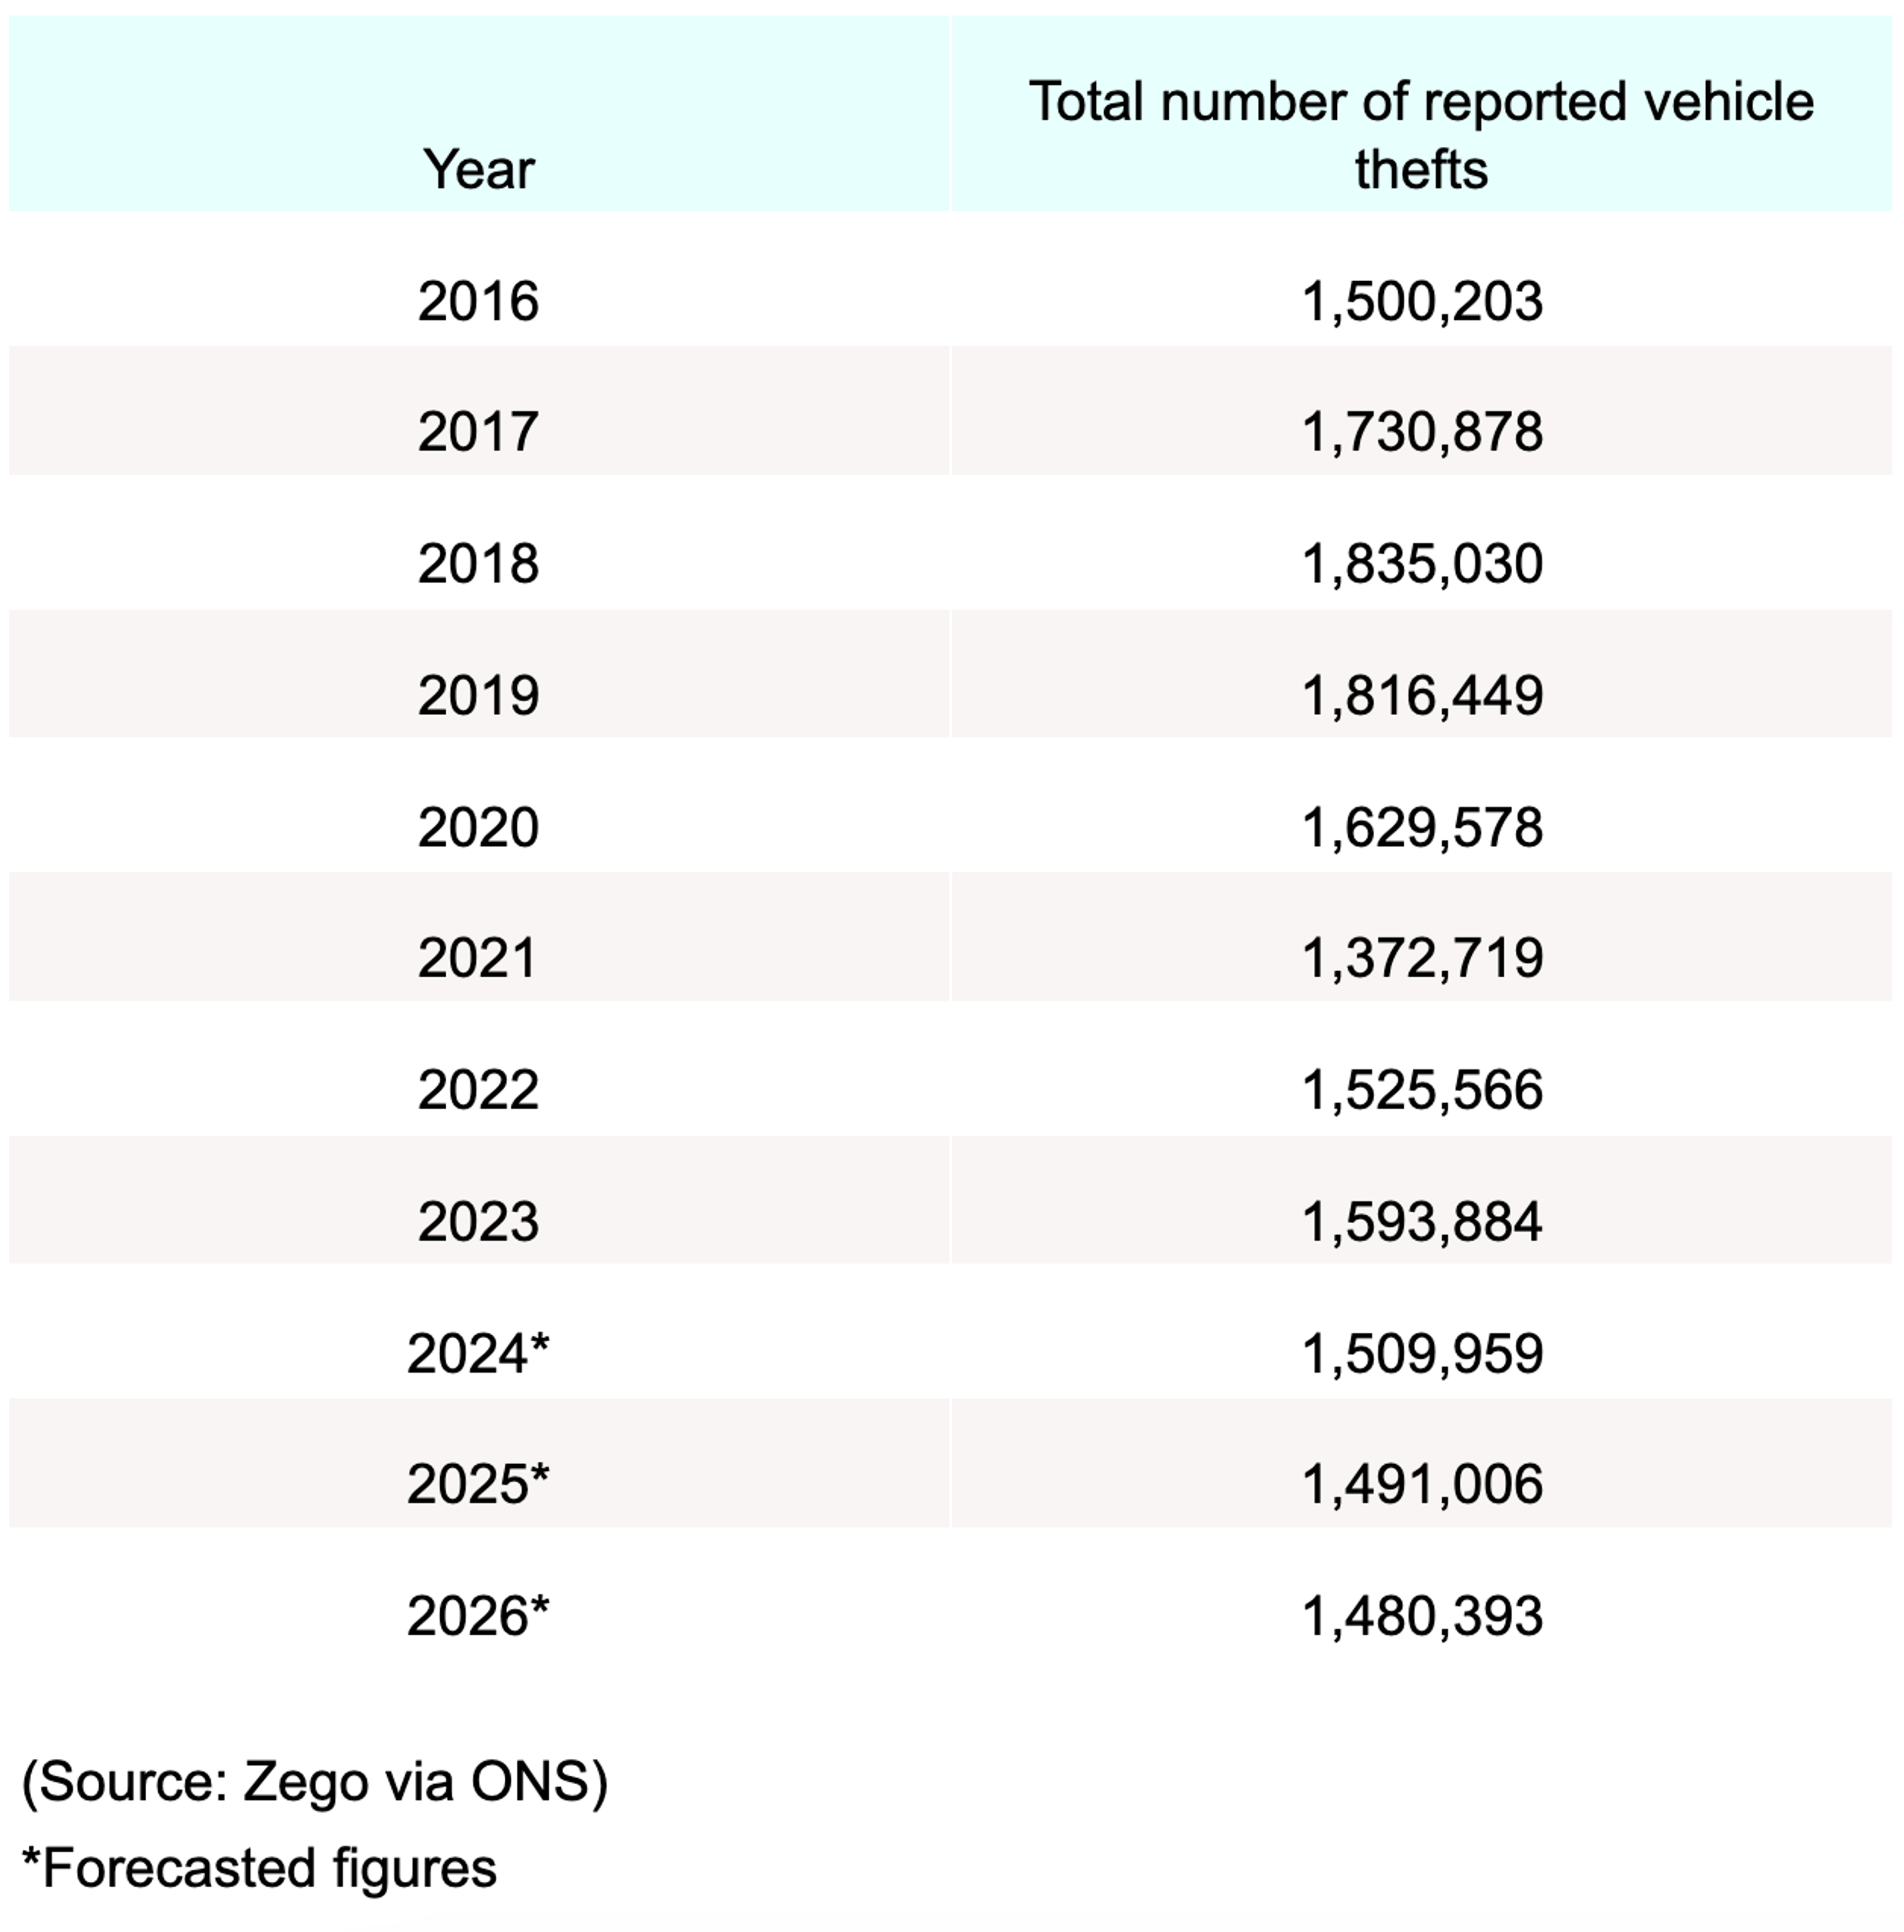Click the 2022 year cell
The image size is (1904, 1932).
478,1089
